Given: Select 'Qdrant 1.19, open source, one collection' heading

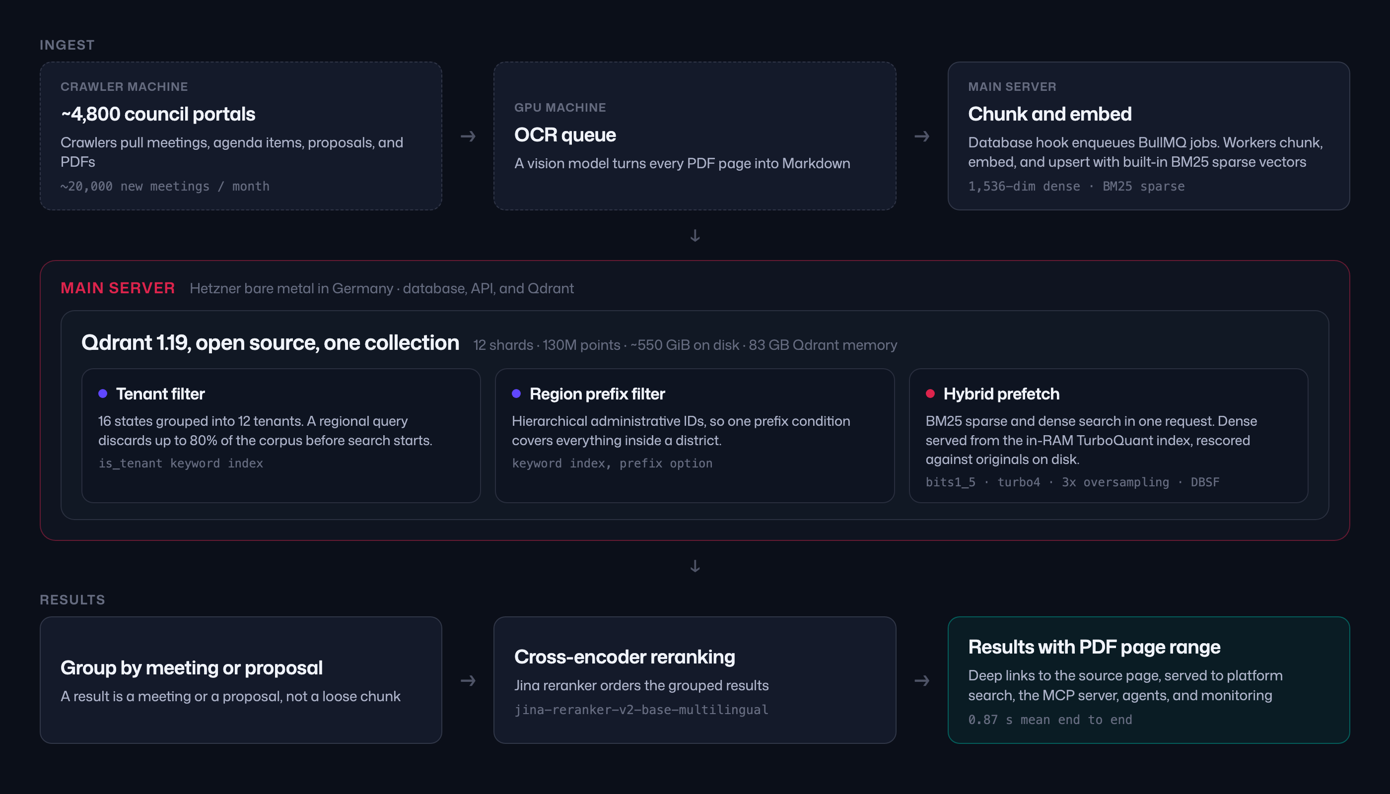Looking at the screenshot, I should [x=270, y=342].
